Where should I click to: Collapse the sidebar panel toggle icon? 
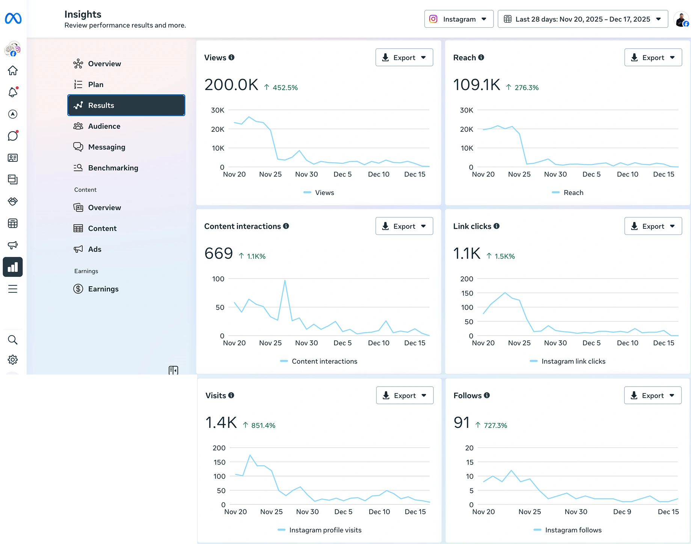(x=173, y=370)
